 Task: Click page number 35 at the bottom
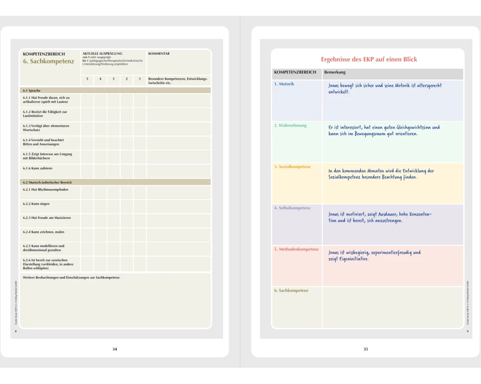click(x=366, y=349)
